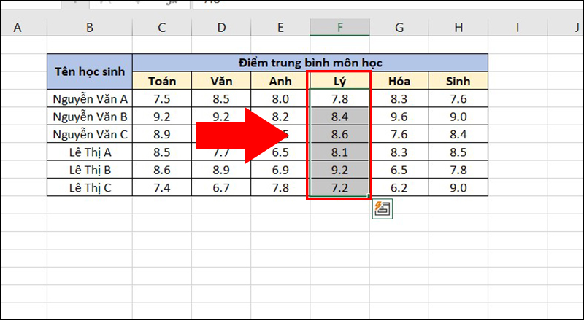
Task: Select Lê Thị B's Văn score 8.9
Action: [x=221, y=170]
